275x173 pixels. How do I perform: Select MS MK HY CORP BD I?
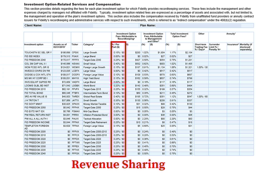tap(36, 78)
